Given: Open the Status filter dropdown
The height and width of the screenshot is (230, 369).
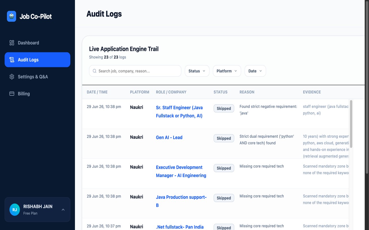Looking at the screenshot, I should [x=197, y=71].
